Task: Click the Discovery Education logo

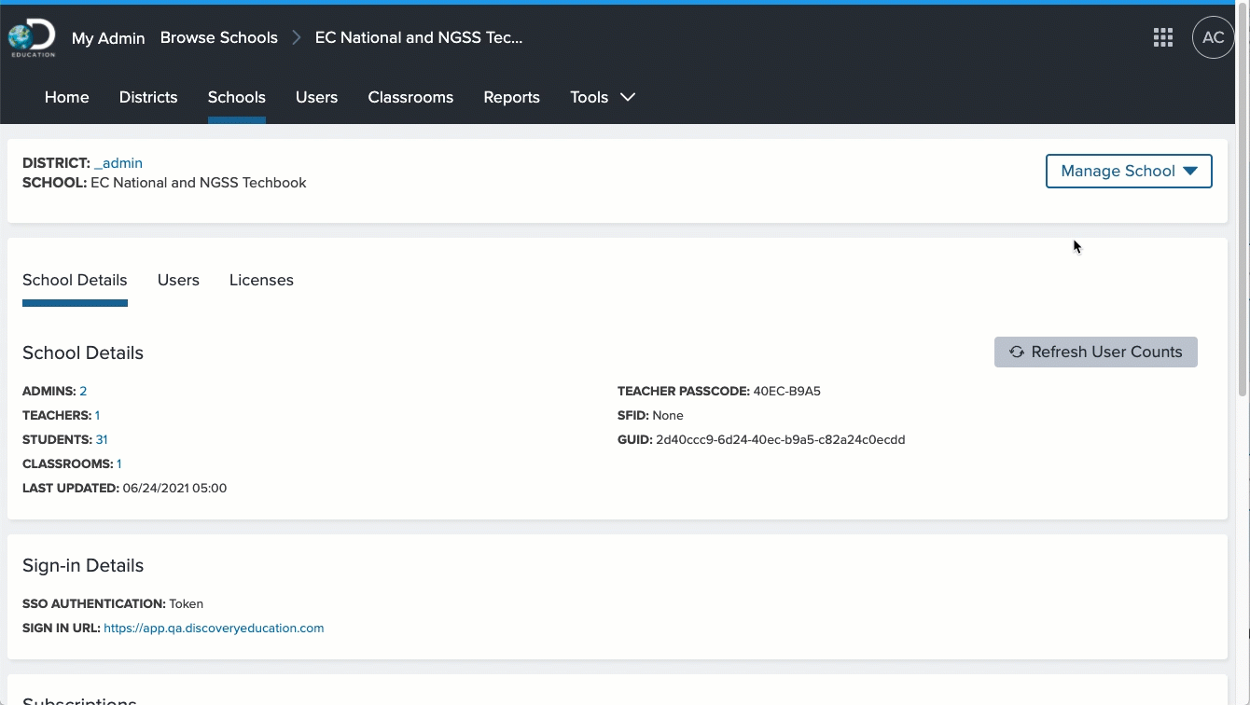Action: point(32,38)
